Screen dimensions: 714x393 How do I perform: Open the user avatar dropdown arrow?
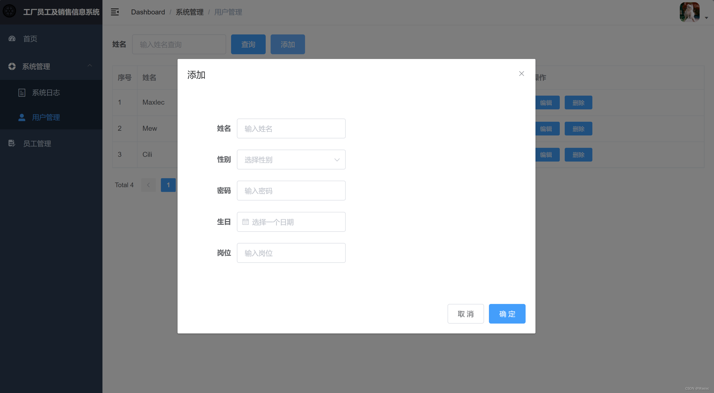(x=706, y=18)
